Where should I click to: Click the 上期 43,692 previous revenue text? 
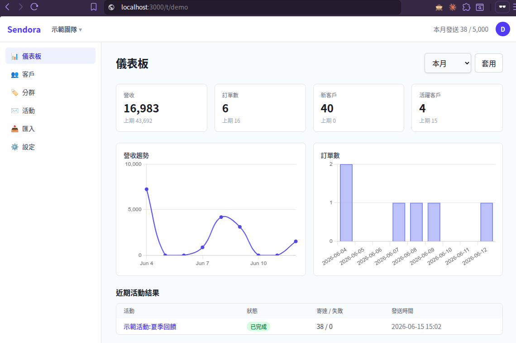click(138, 121)
